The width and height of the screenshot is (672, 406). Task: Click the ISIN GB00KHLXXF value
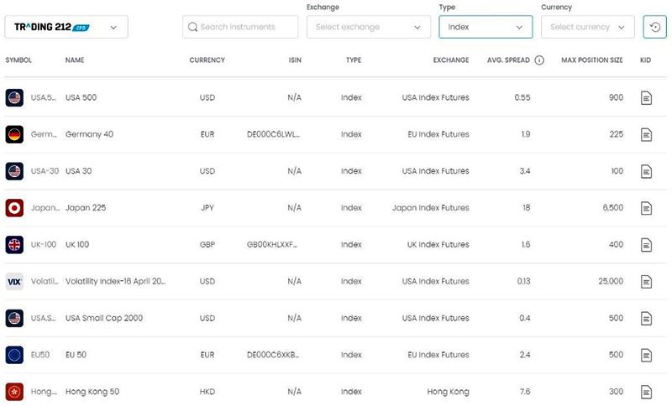[x=271, y=245]
